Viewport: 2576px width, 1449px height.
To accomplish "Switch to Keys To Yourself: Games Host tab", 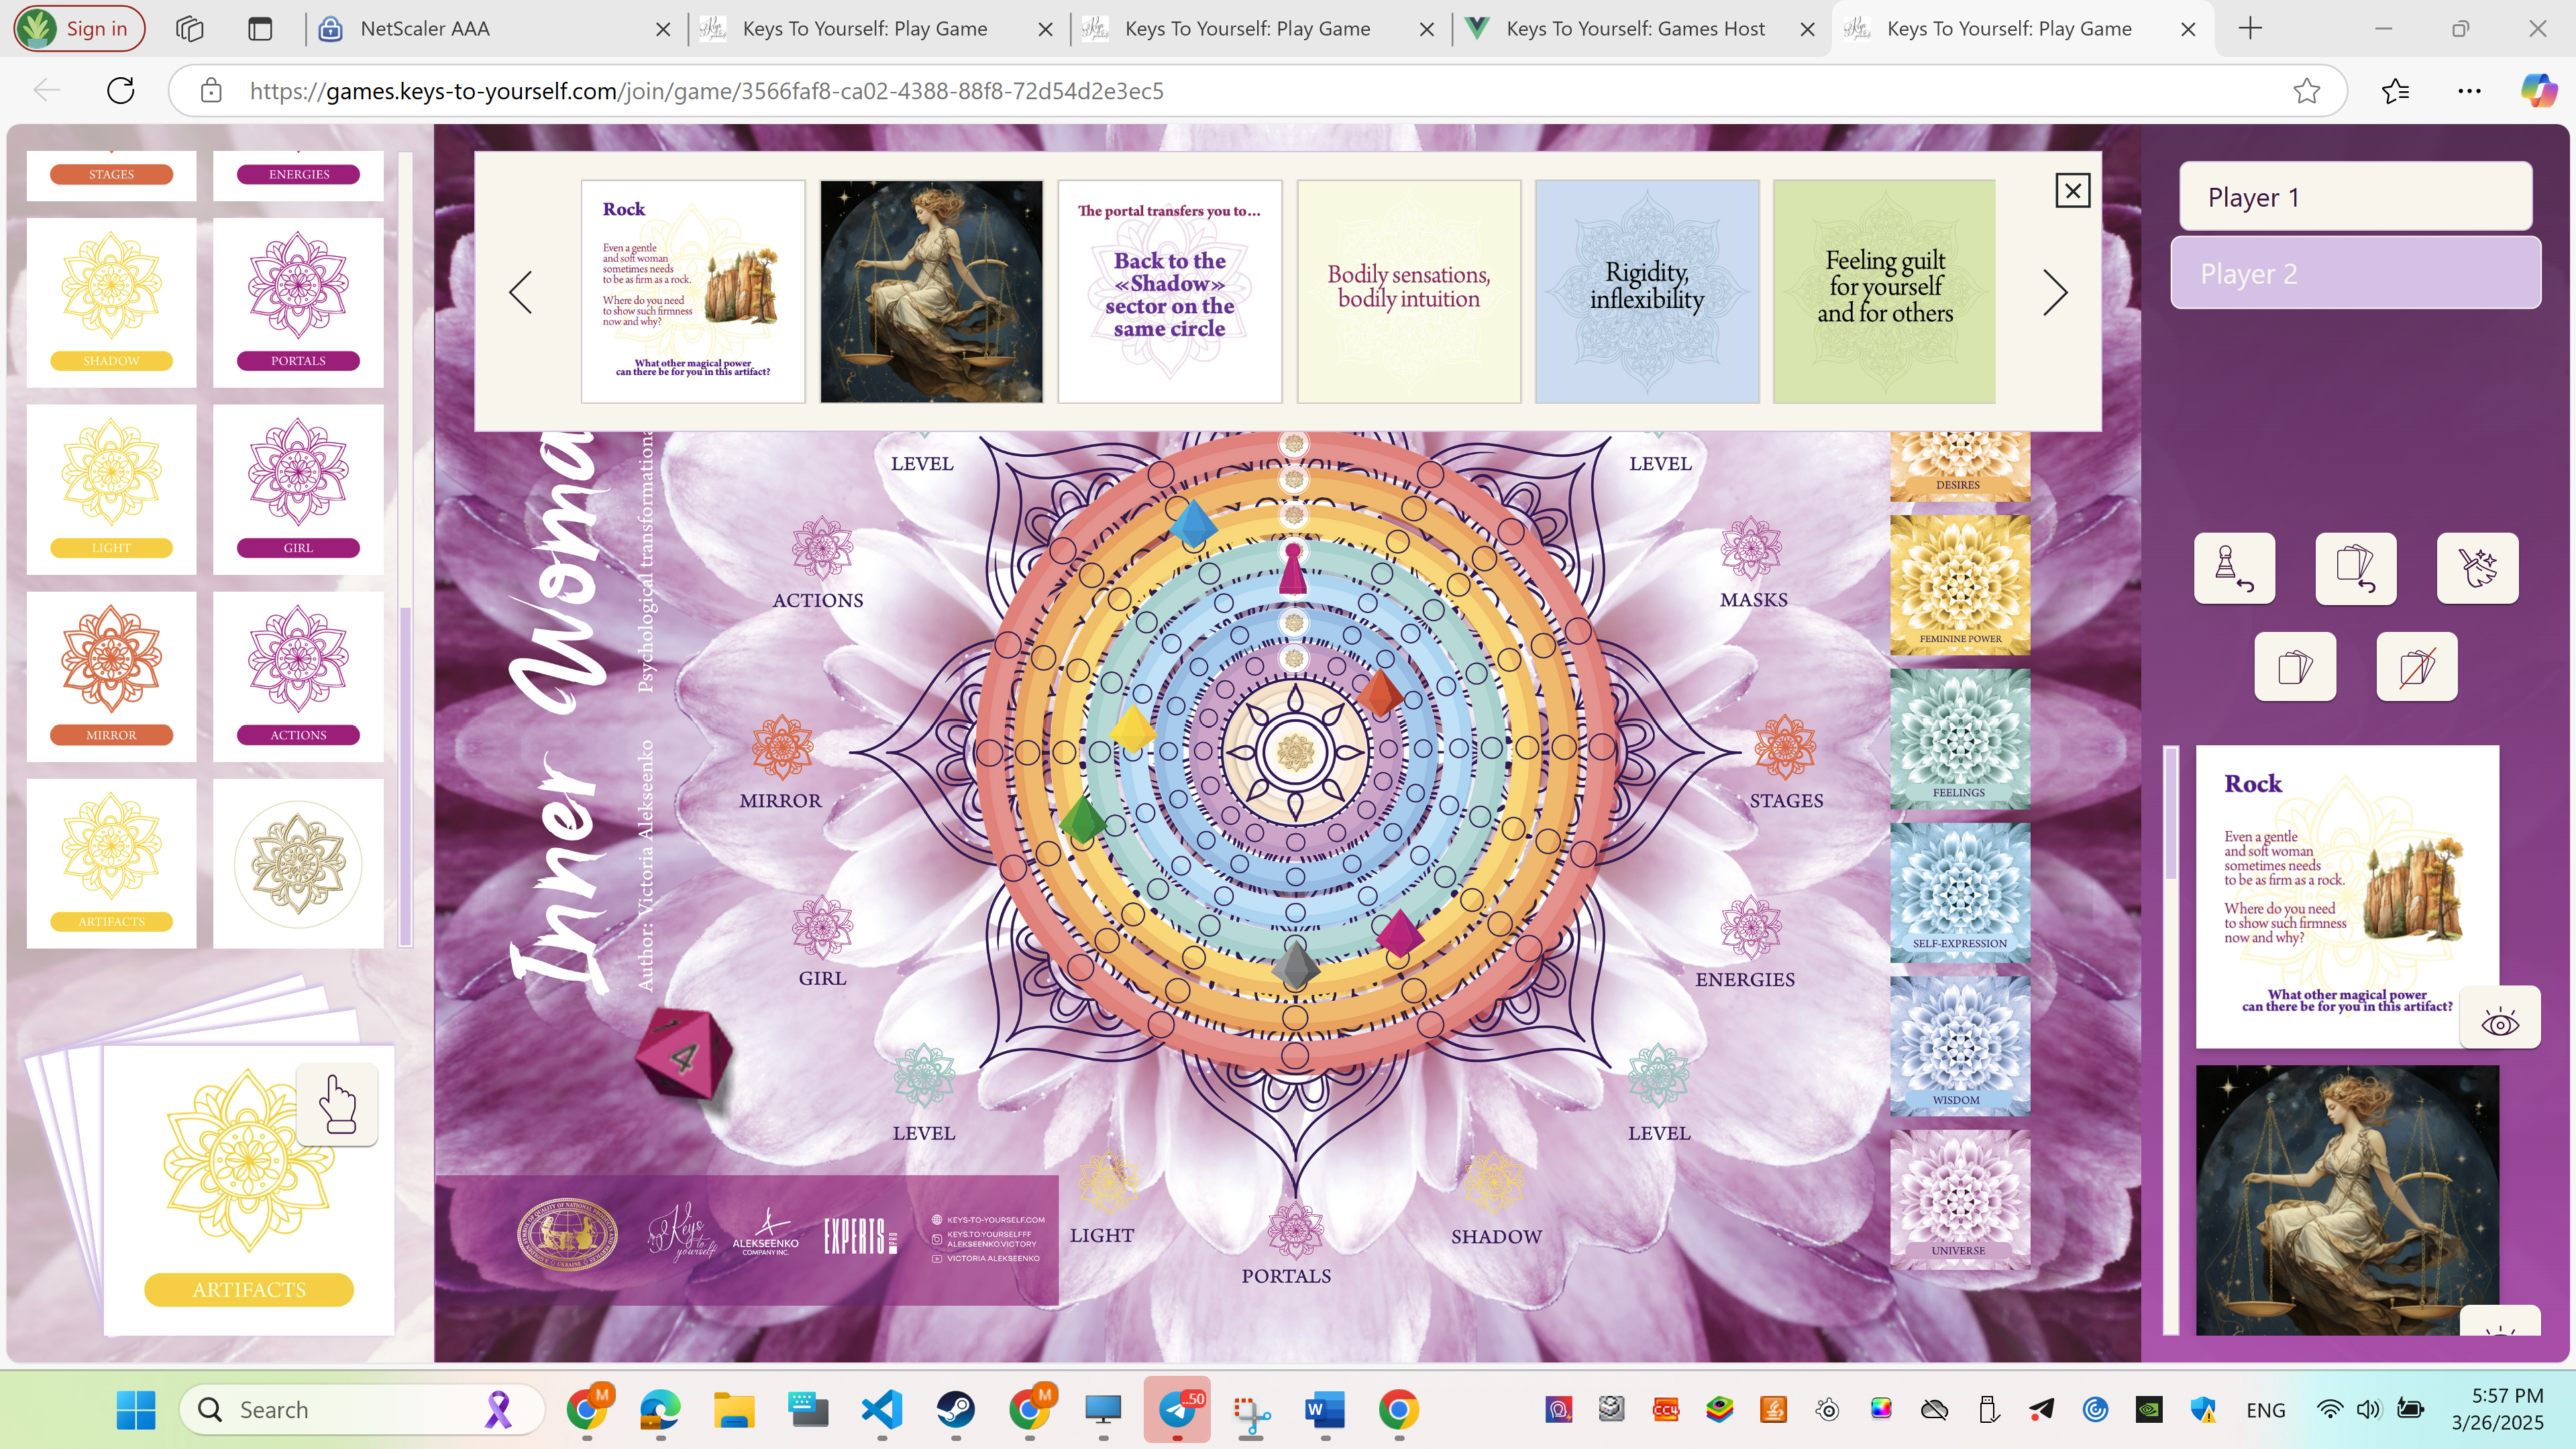I will [x=1635, y=29].
